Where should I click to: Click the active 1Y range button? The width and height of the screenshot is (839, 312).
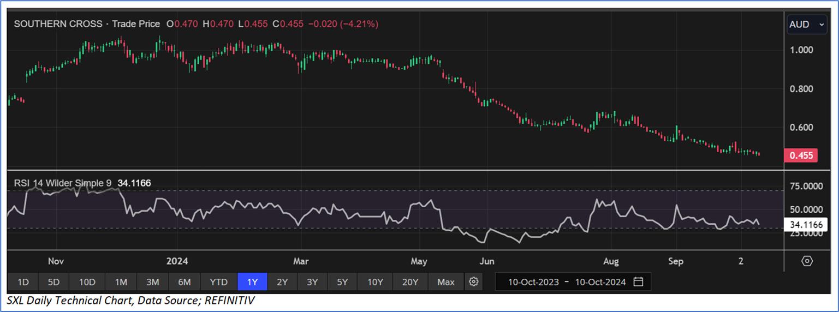(252, 282)
